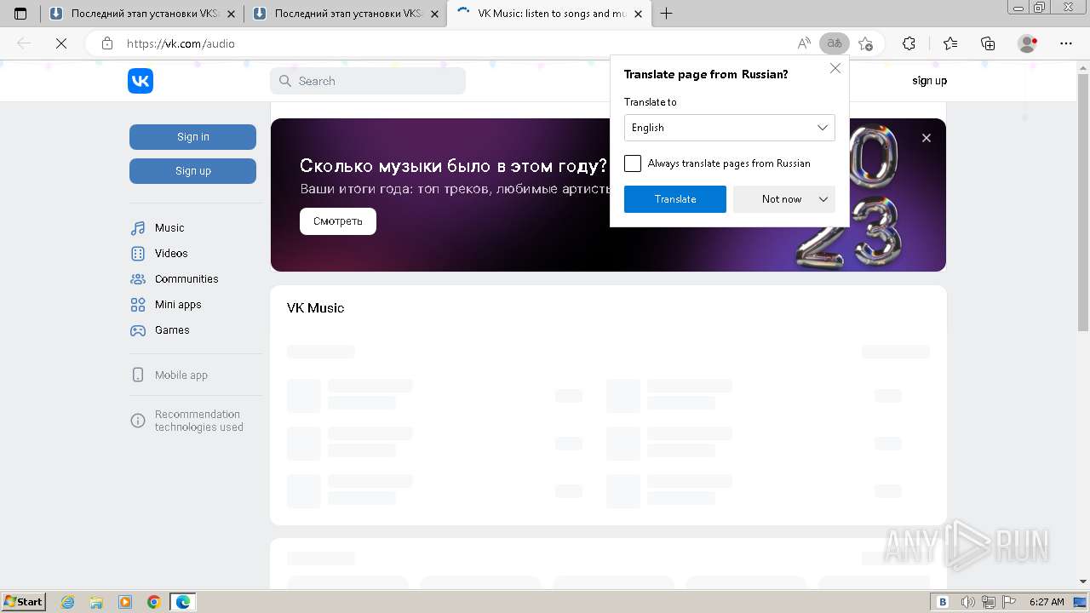Click the volume icon in system tray
Viewport: 1090px width, 613px height.
(x=968, y=602)
